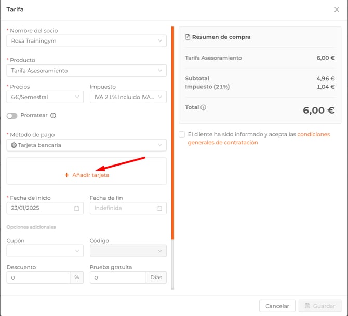The image size is (348, 316).
Task: Toggle the Prorratear switch
Action: tap(12, 116)
